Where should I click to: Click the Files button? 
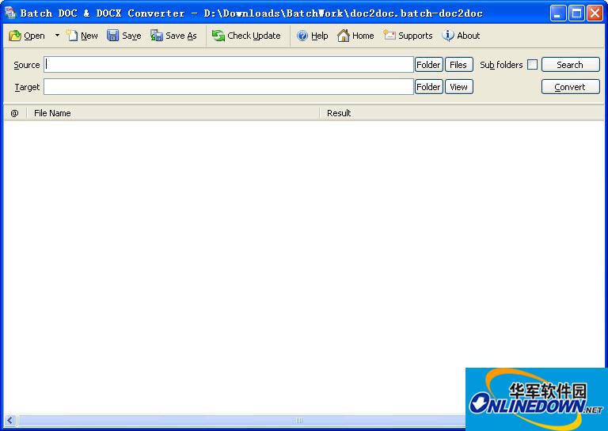pos(458,65)
